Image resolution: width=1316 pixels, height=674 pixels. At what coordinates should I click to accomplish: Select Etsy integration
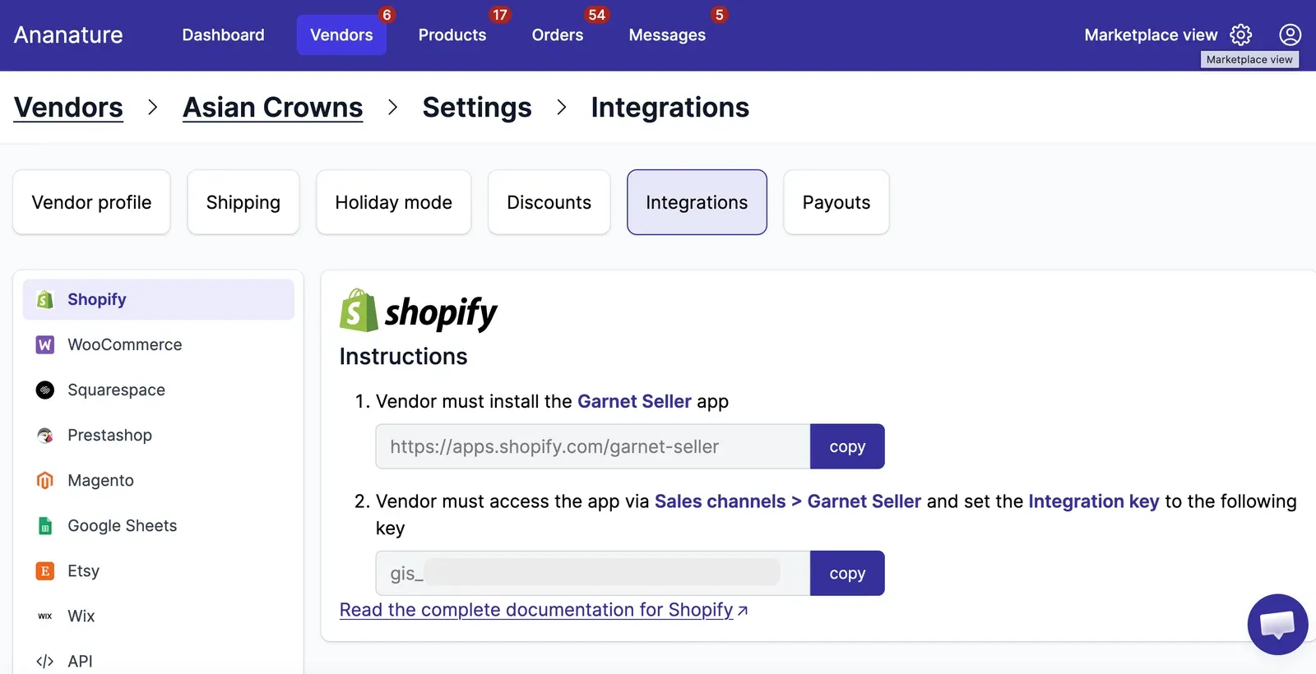tap(159, 571)
